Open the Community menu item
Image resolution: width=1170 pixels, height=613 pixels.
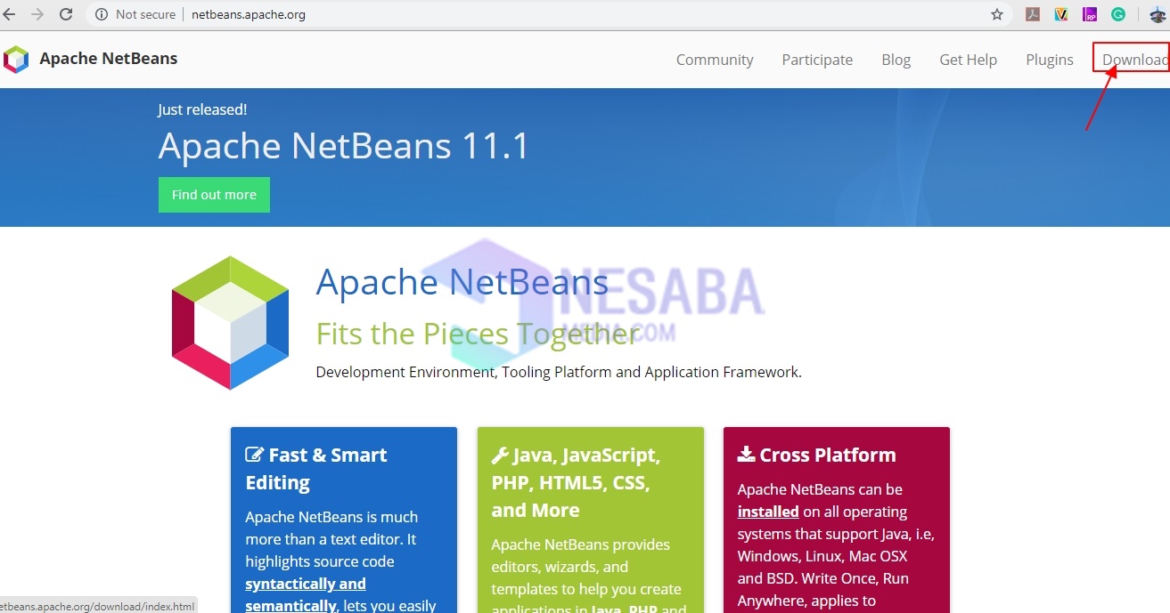click(x=714, y=60)
